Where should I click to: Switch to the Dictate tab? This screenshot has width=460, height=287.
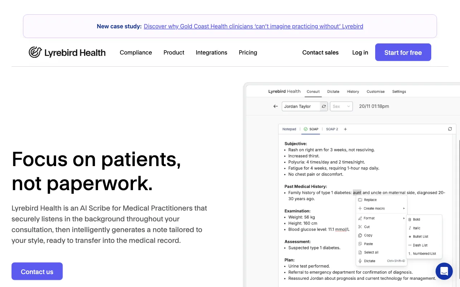pyautogui.click(x=333, y=91)
